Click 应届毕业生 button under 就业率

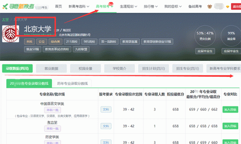(231, 51)
